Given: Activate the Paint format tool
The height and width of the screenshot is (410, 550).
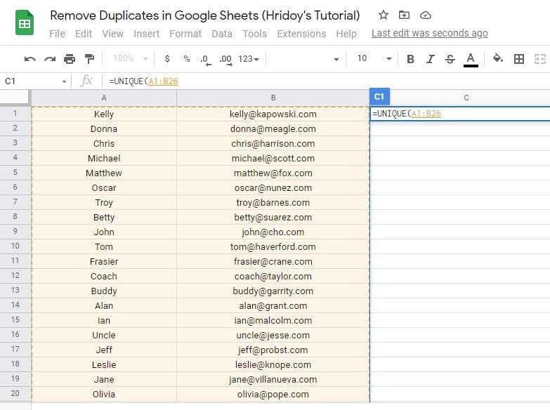Looking at the screenshot, I should point(89,59).
